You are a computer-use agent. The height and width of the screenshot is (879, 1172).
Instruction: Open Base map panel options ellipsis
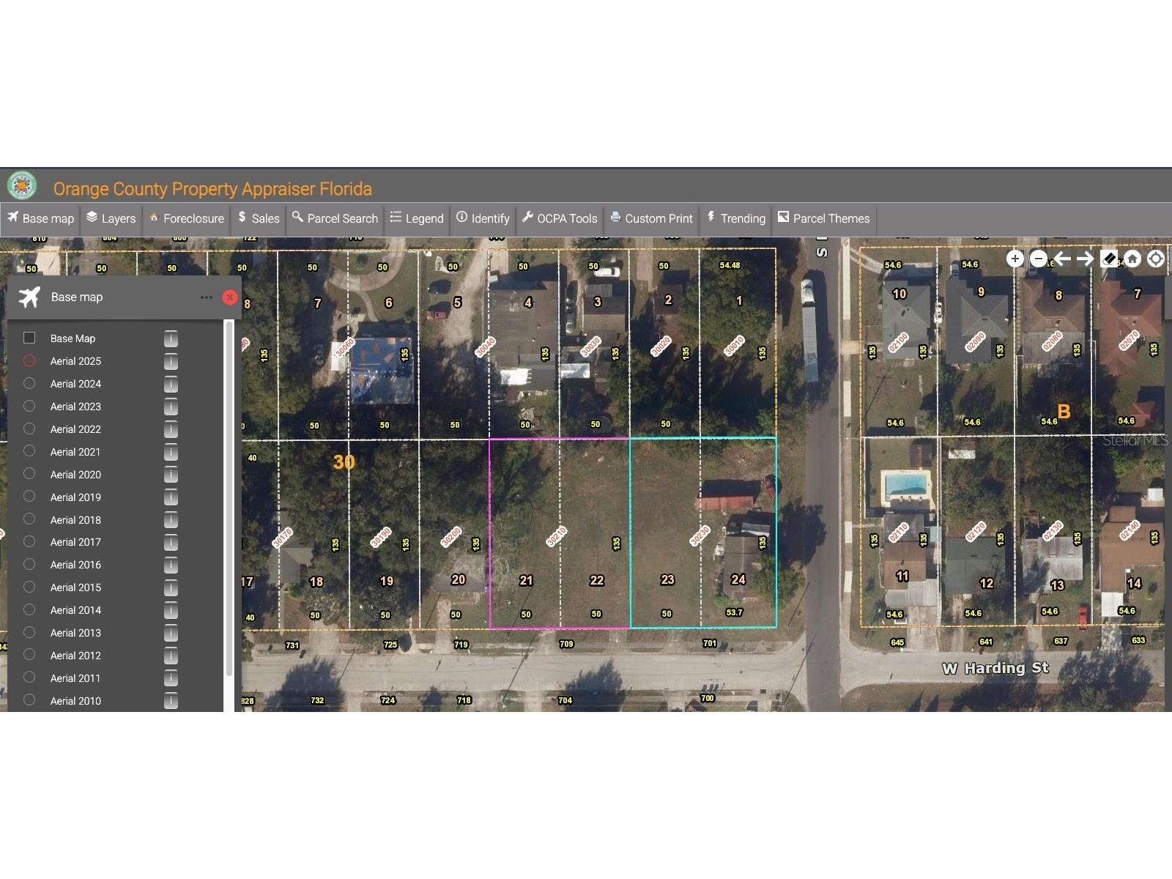(x=207, y=297)
